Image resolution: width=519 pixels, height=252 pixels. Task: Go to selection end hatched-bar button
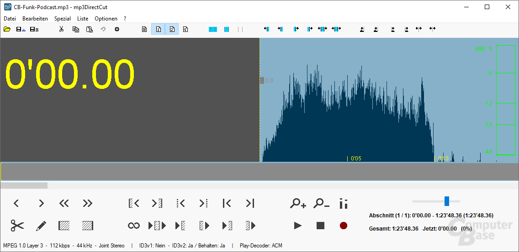click(157, 203)
